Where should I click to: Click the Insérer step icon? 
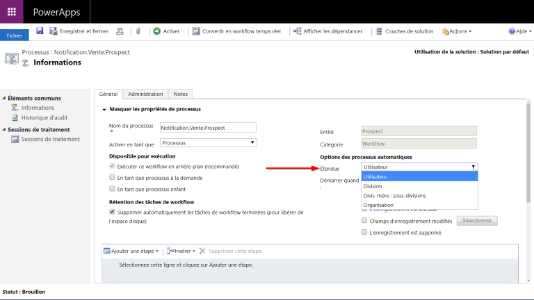(x=170, y=251)
